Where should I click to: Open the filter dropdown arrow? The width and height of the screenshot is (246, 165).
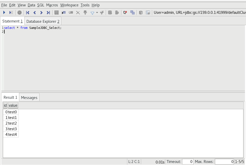coord(97,13)
